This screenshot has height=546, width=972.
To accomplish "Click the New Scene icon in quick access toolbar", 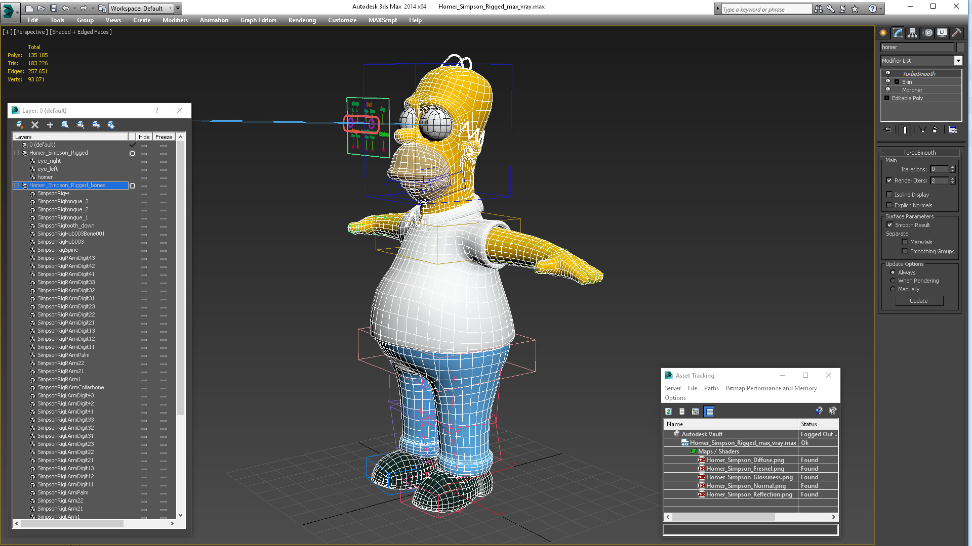I will 29,8.
